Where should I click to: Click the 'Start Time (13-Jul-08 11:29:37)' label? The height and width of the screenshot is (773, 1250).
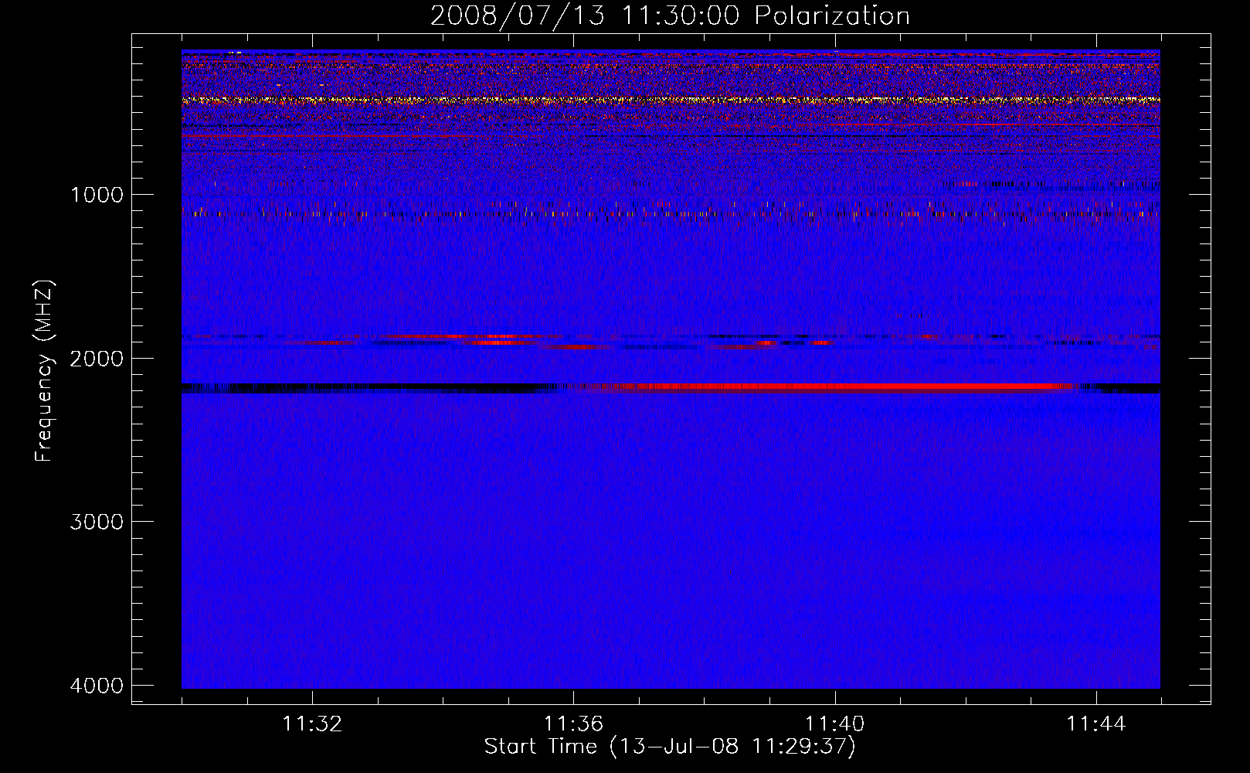click(x=670, y=746)
